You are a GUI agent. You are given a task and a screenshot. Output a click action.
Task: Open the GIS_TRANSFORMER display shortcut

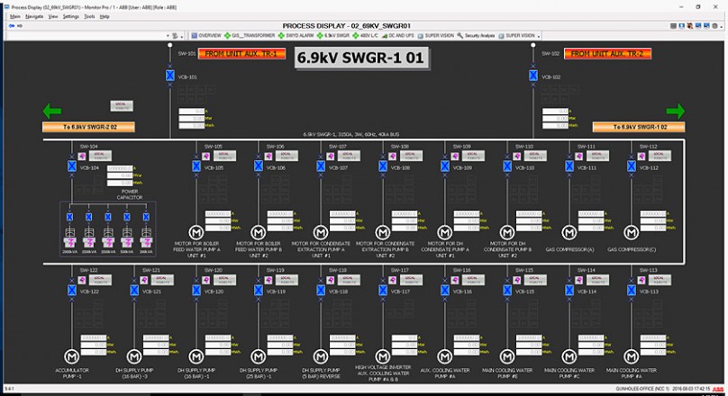pyautogui.click(x=250, y=36)
